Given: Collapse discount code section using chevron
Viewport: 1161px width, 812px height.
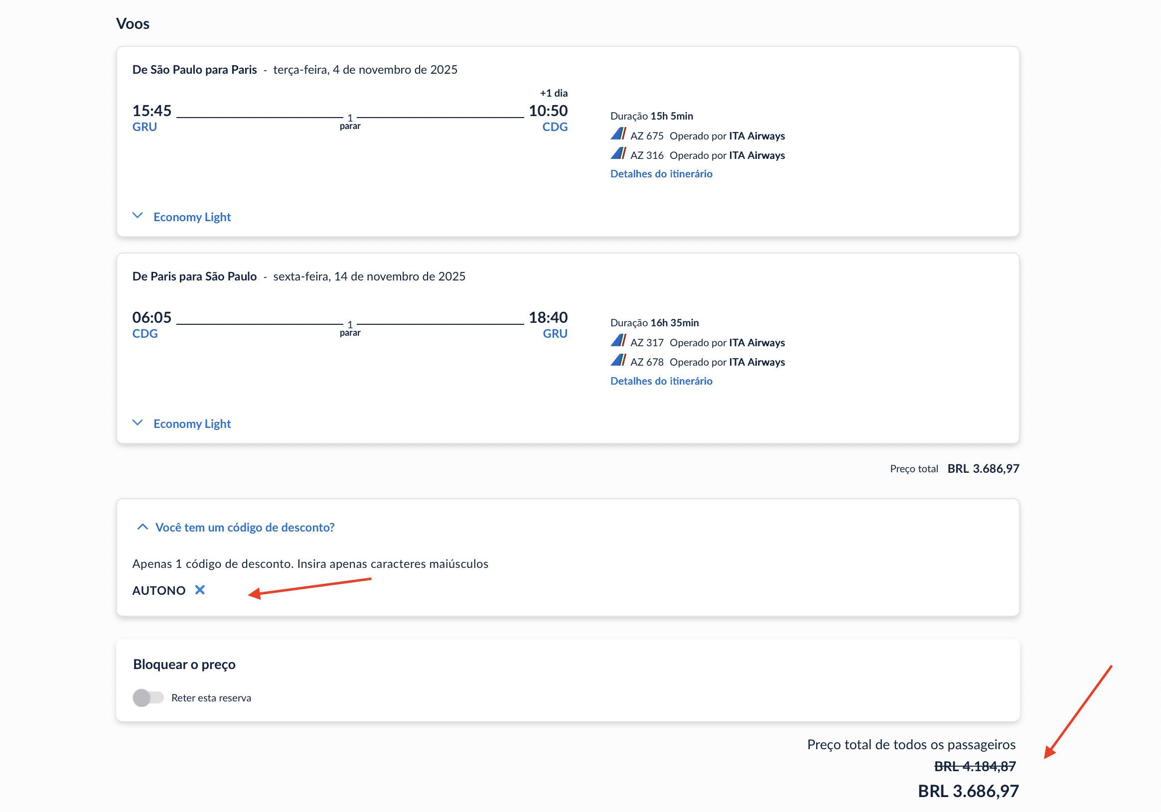Looking at the screenshot, I should point(143,527).
